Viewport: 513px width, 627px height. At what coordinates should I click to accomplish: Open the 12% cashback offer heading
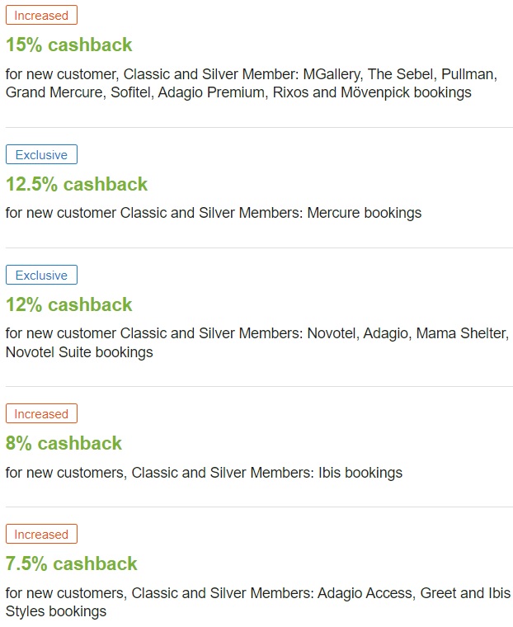pyautogui.click(x=68, y=304)
